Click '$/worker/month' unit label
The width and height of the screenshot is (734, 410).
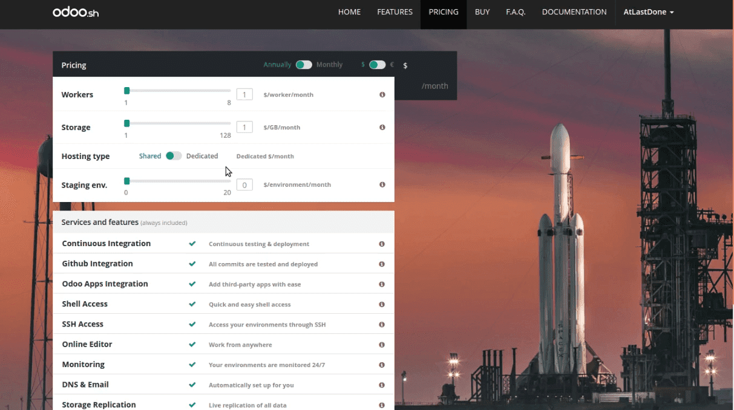click(x=289, y=95)
